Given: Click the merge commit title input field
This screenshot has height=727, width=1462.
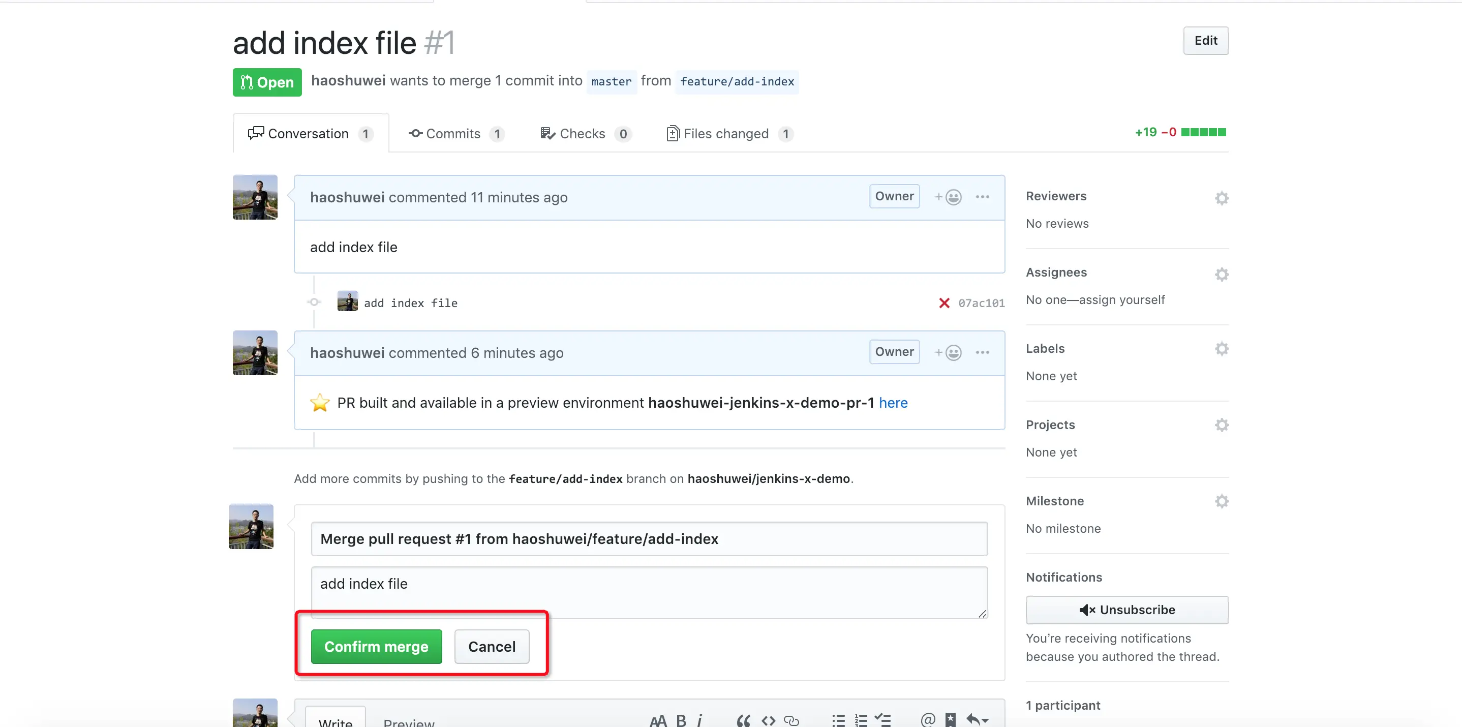Looking at the screenshot, I should click(x=649, y=538).
